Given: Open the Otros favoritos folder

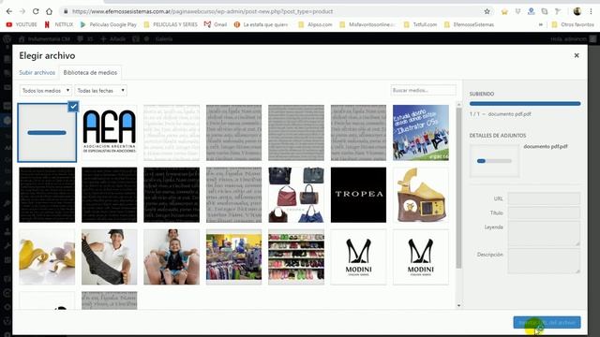Looking at the screenshot, I should (x=573, y=24).
